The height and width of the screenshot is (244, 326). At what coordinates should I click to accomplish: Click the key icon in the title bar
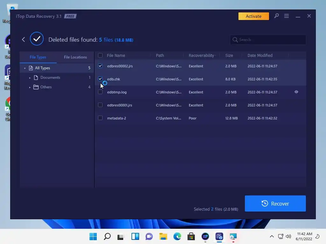point(276,16)
